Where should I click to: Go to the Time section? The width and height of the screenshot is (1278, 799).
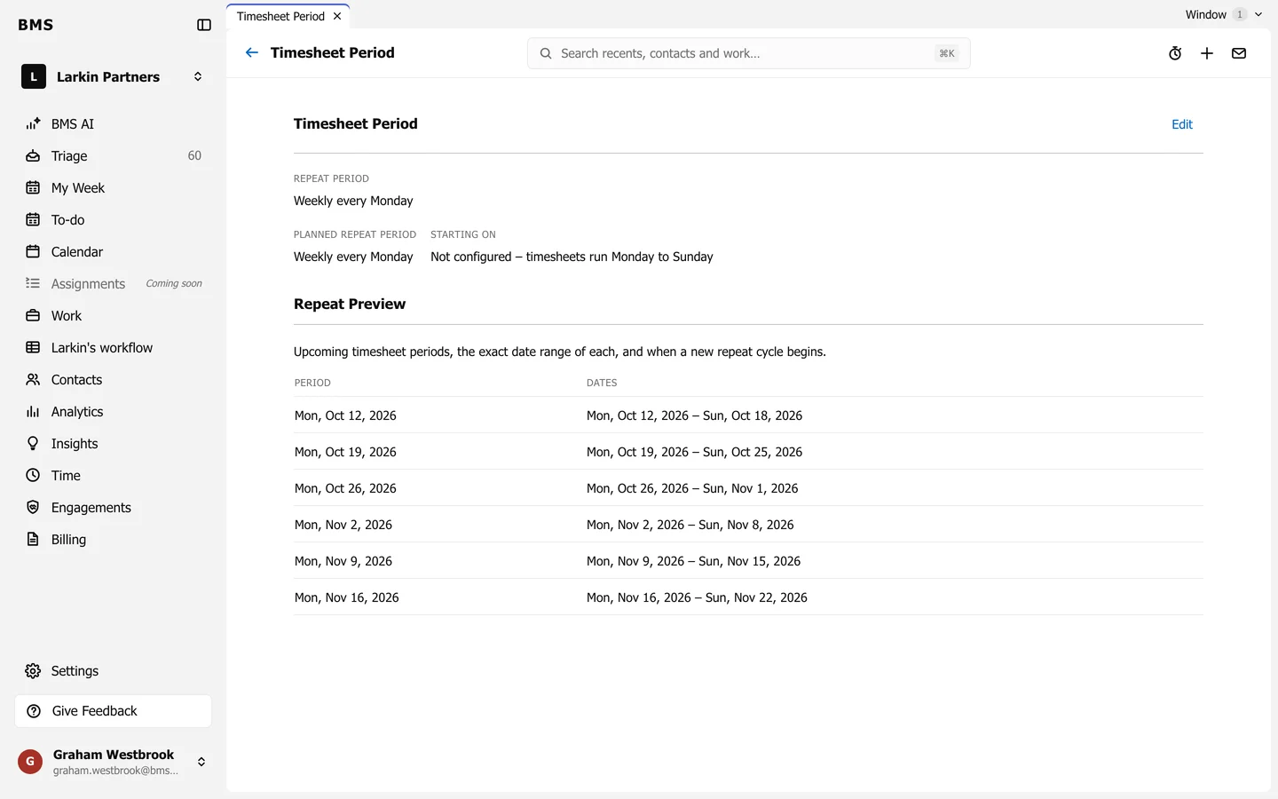pos(114,476)
